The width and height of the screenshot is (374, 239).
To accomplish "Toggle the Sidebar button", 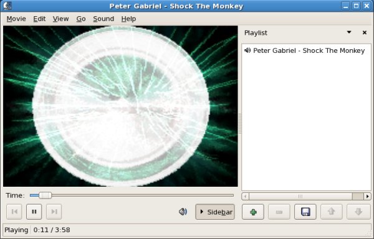I will (x=215, y=212).
